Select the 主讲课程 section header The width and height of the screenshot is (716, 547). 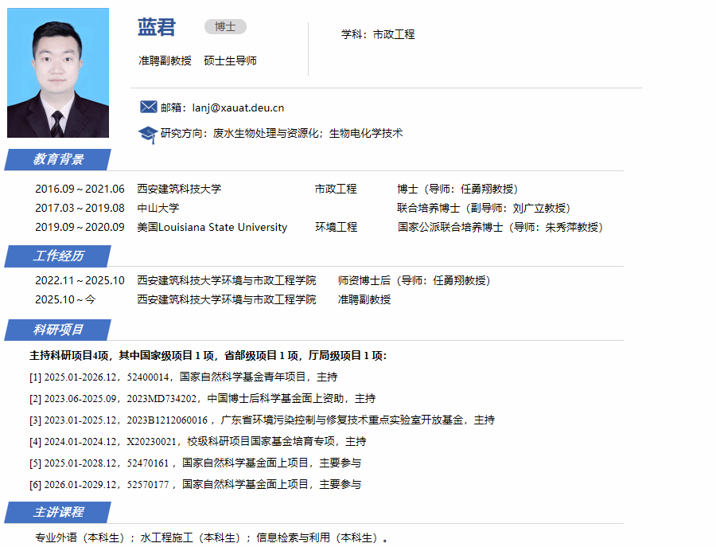[x=58, y=512]
